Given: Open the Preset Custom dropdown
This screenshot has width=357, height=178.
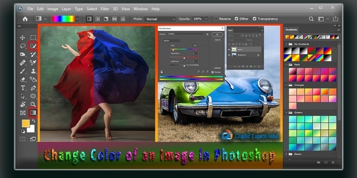Looking at the screenshot, I should tap(186, 34).
